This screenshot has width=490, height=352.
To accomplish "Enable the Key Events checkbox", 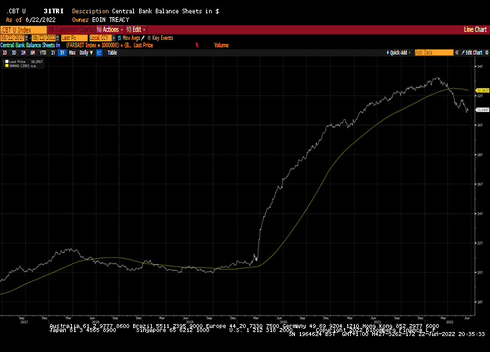I will pos(149,38).
